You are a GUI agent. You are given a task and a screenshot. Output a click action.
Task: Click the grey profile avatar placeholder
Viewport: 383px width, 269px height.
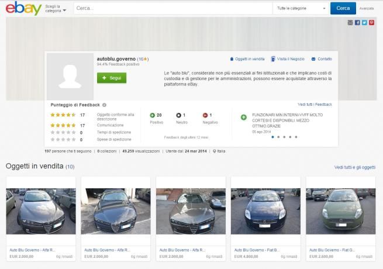point(70,77)
